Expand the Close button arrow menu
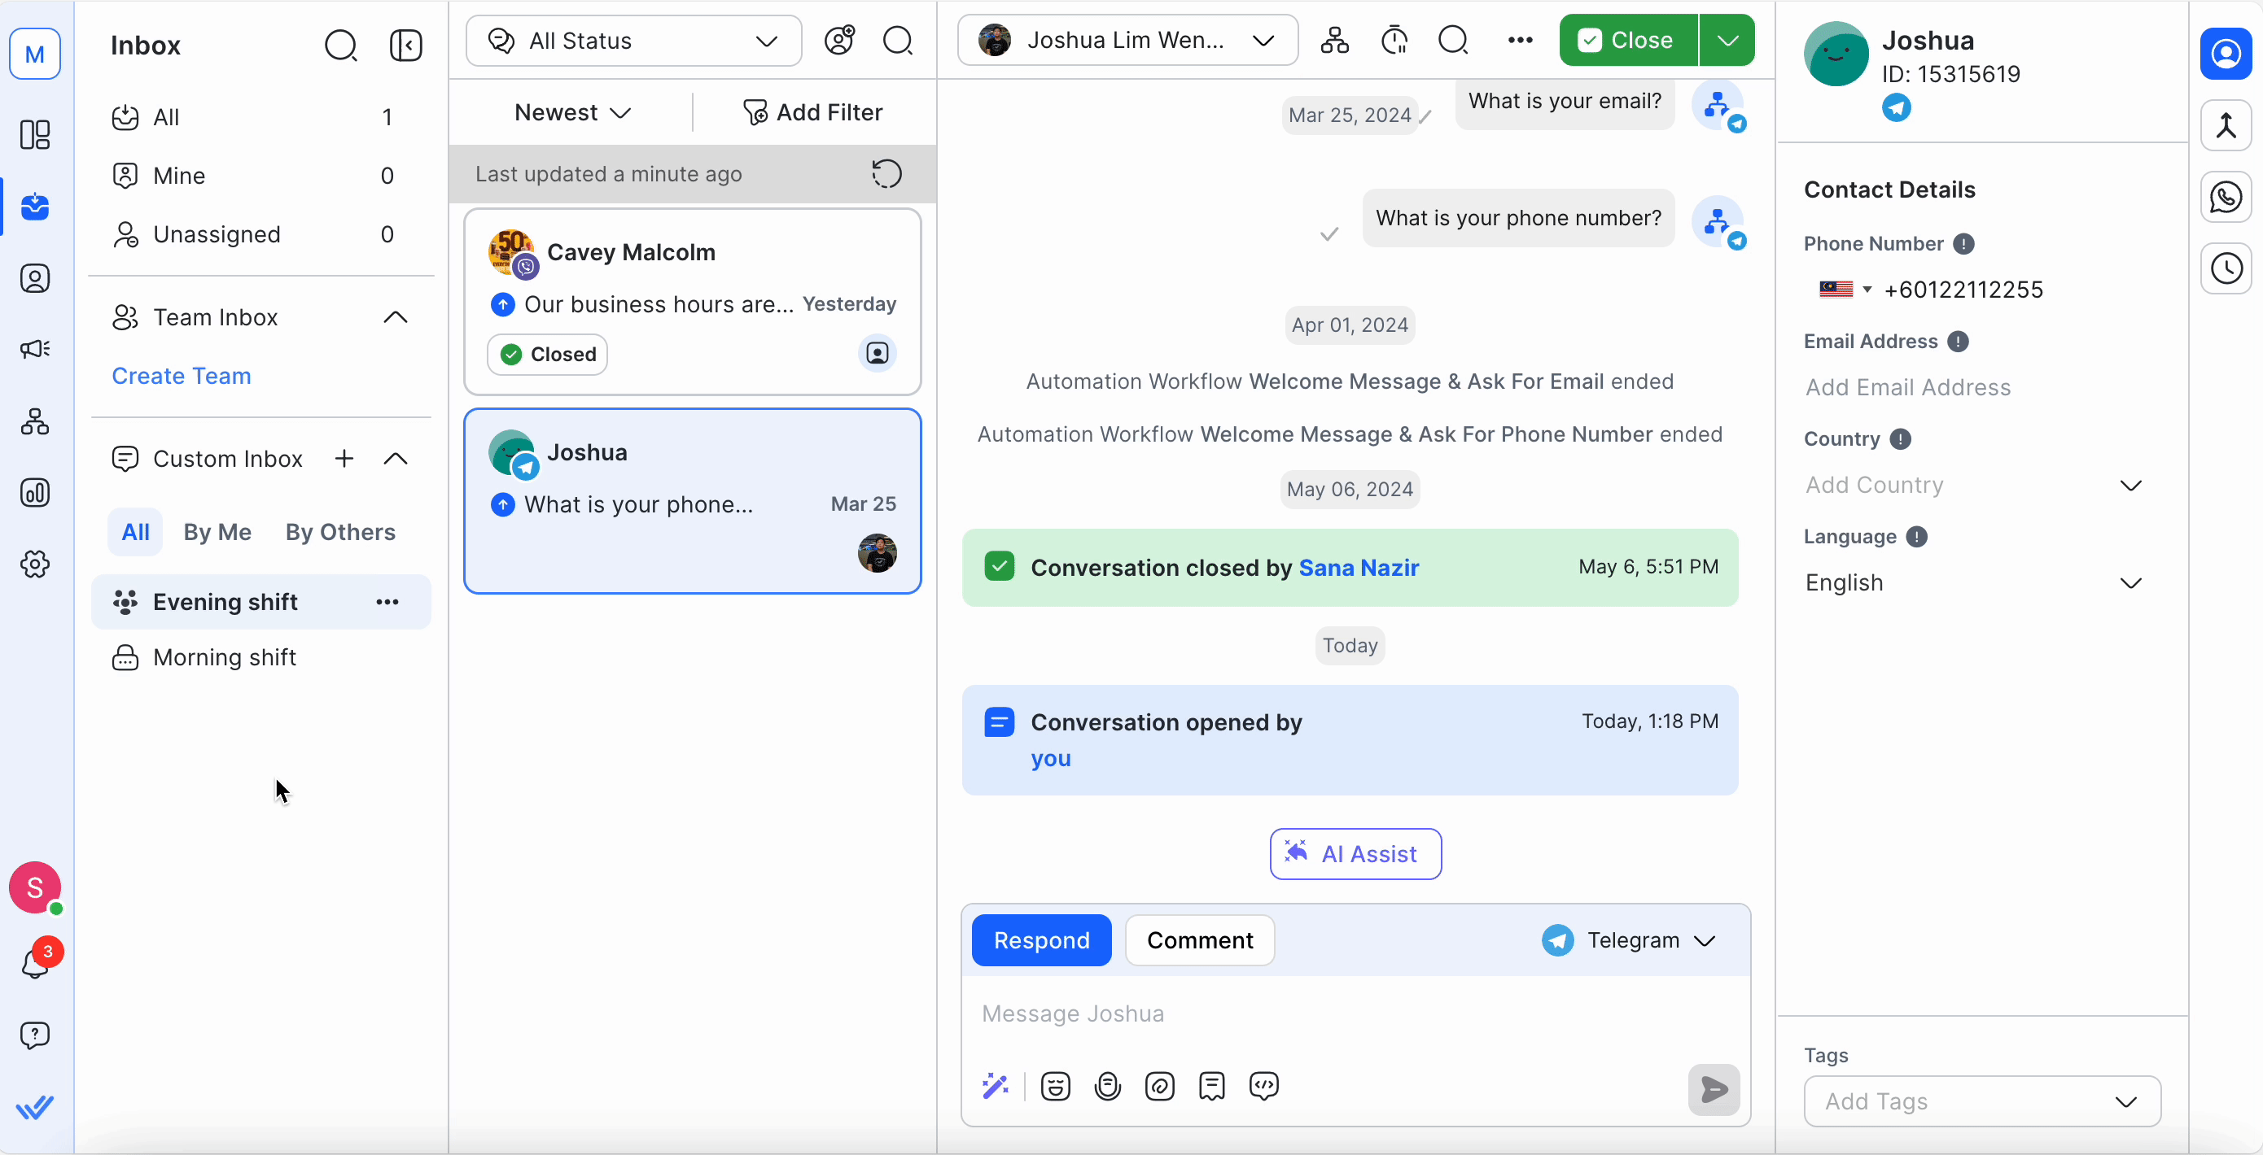Viewport: 2263px width, 1155px height. coord(1727,41)
